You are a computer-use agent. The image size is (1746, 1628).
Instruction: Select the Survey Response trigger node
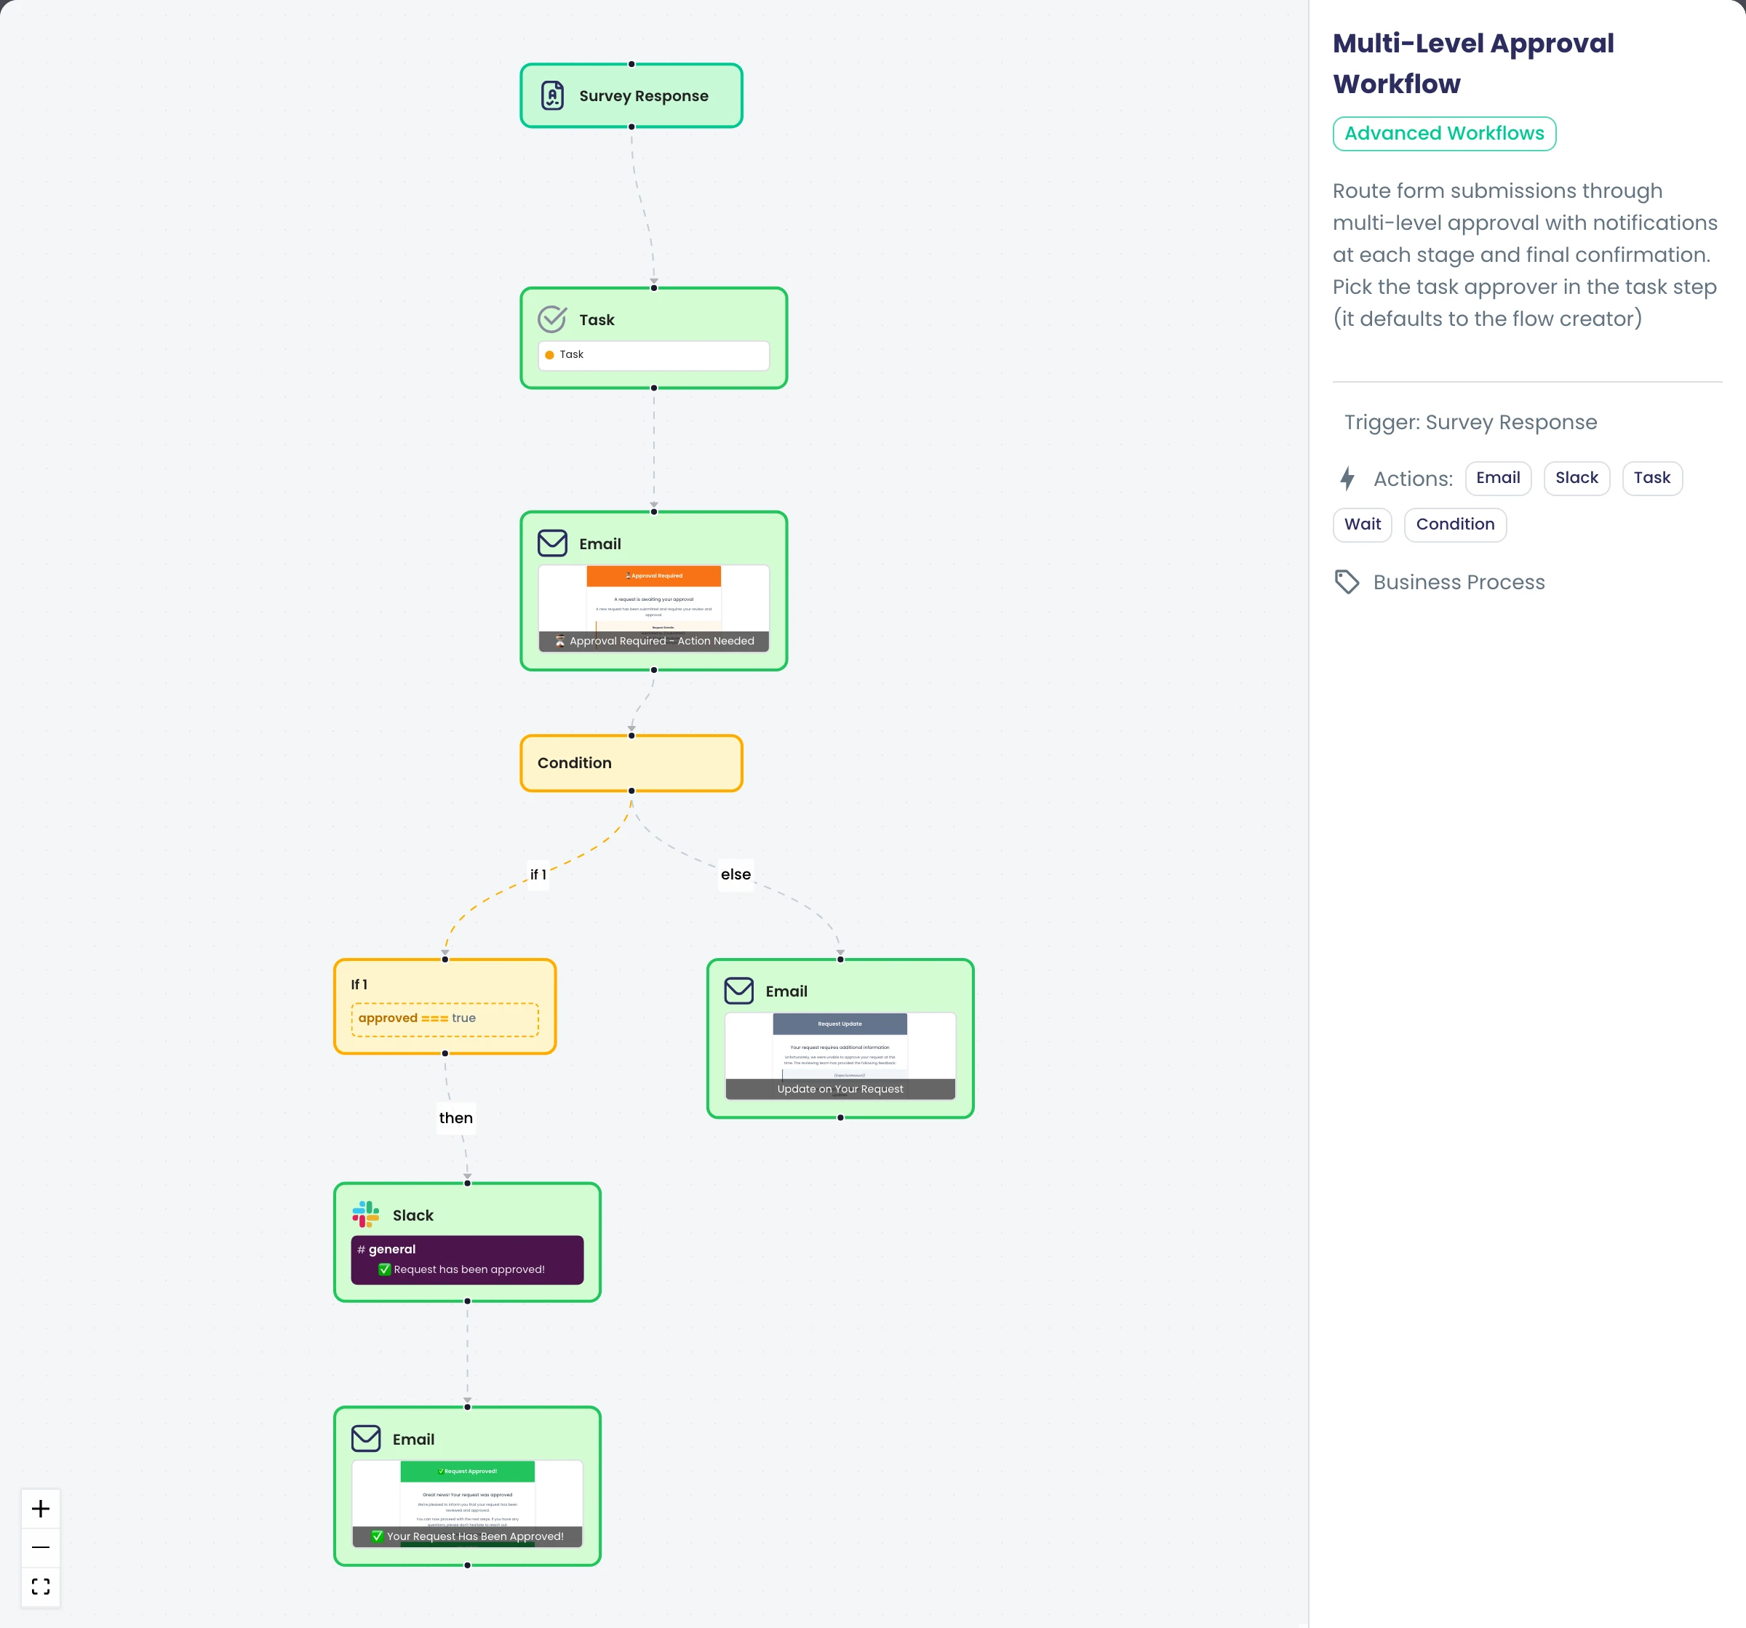click(631, 96)
